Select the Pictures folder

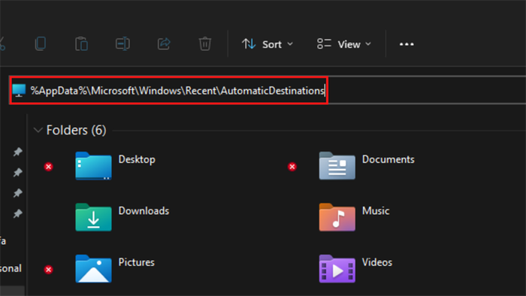pos(115,269)
